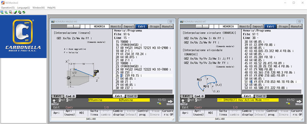The height and width of the screenshot is (124, 307).
Task: Click MDI softkey in left NC window
Action: coord(82,113)
